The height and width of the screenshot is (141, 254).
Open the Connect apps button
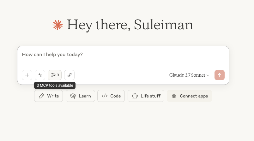pos(189,96)
